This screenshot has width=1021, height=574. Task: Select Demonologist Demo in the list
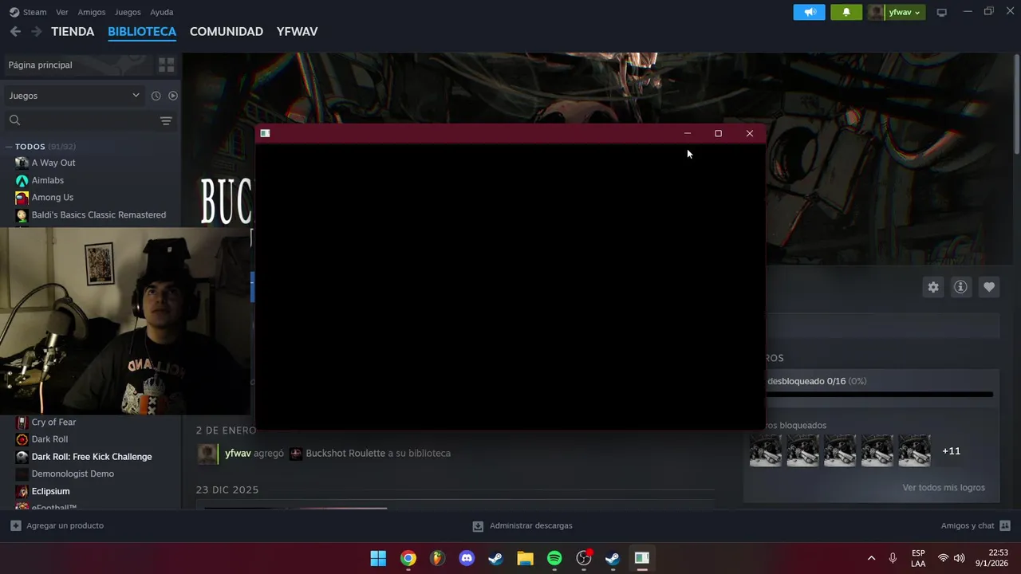73,474
